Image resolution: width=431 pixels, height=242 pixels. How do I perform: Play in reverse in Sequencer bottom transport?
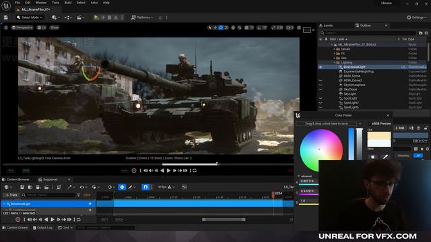[x=46, y=220]
